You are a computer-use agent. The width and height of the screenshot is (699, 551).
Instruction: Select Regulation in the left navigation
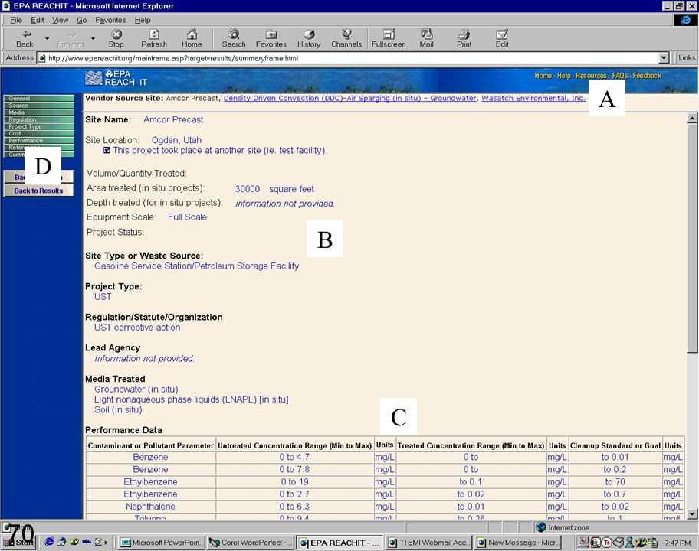point(39,119)
